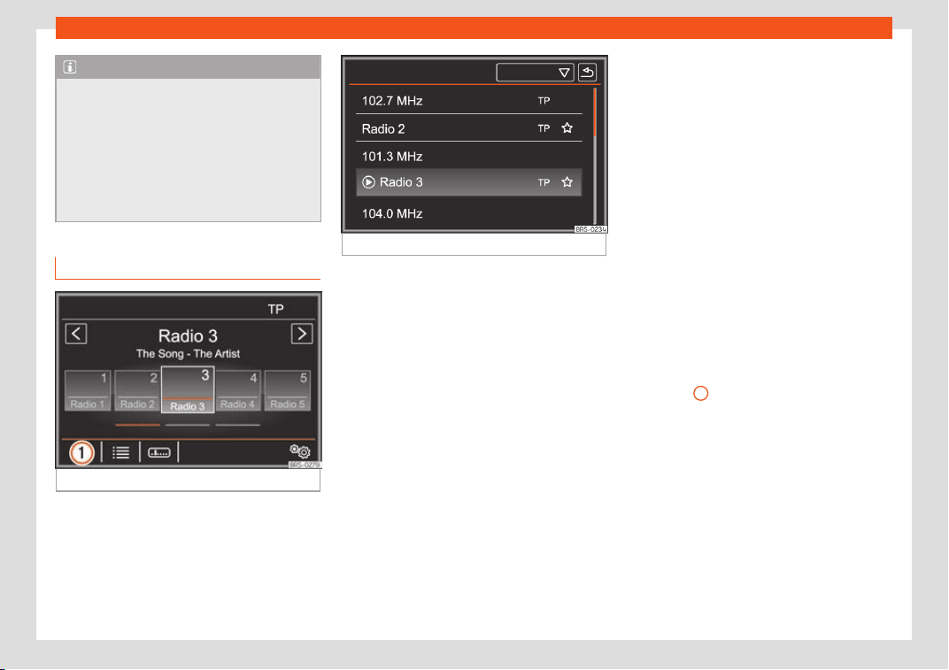This screenshot has width=949, height=670.
Task: Click TP indicator atop main radio screen
Action: [x=276, y=309]
